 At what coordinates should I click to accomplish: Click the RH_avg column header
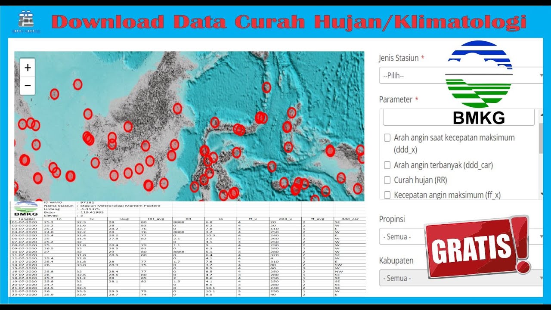click(x=156, y=219)
